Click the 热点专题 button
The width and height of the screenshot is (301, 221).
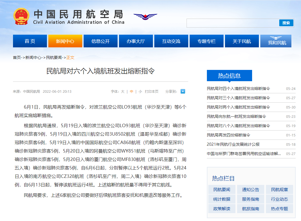[279, 209]
